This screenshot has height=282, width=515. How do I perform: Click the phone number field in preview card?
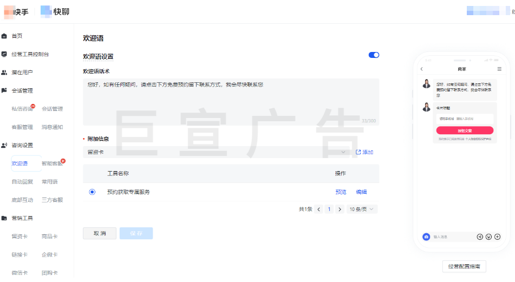465,119
